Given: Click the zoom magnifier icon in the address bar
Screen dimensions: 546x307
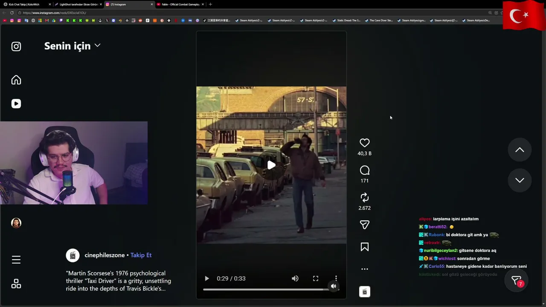Looking at the screenshot, I should (490, 13).
